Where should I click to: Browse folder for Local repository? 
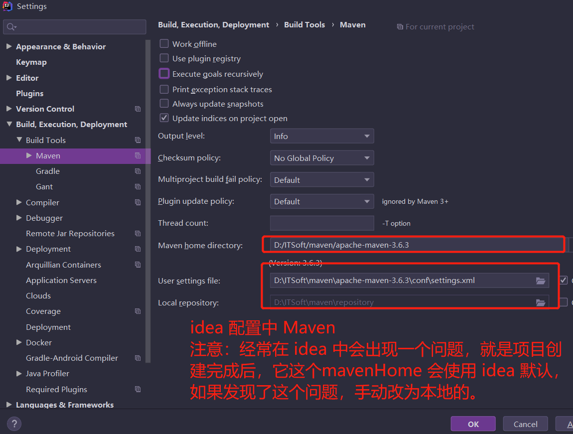(541, 302)
